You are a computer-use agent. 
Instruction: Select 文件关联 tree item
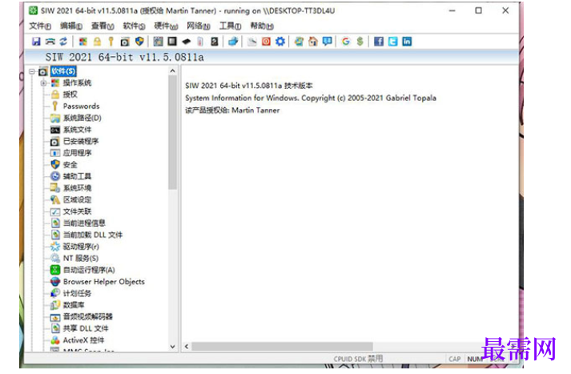pos(77,211)
